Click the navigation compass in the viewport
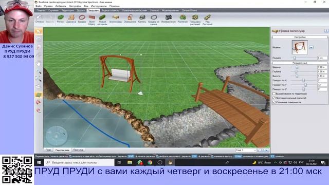The image size is (329, 185). point(57,136)
